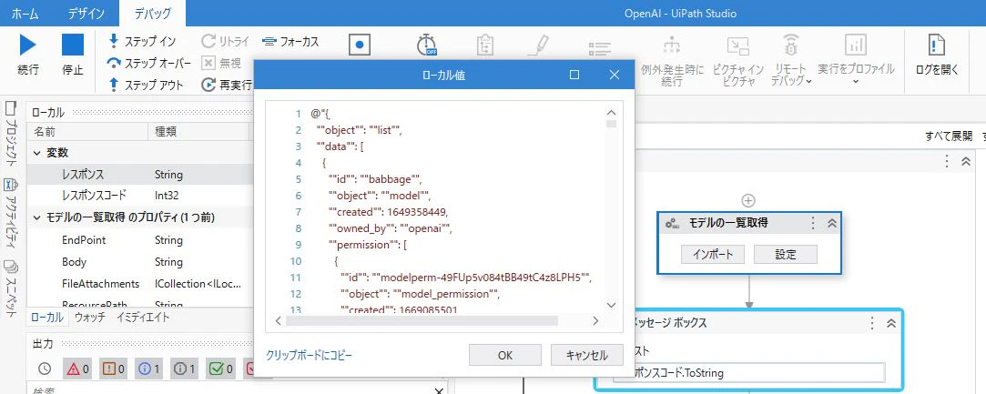Click Step In (ステップ イン)
This screenshot has width=986, height=394.
[x=143, y=42]
